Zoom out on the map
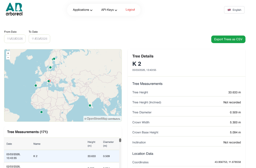The image size is (256, 168). pos(8,57)
